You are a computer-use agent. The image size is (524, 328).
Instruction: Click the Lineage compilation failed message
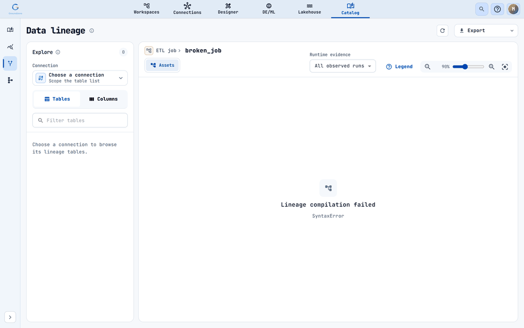coord(328,204)
